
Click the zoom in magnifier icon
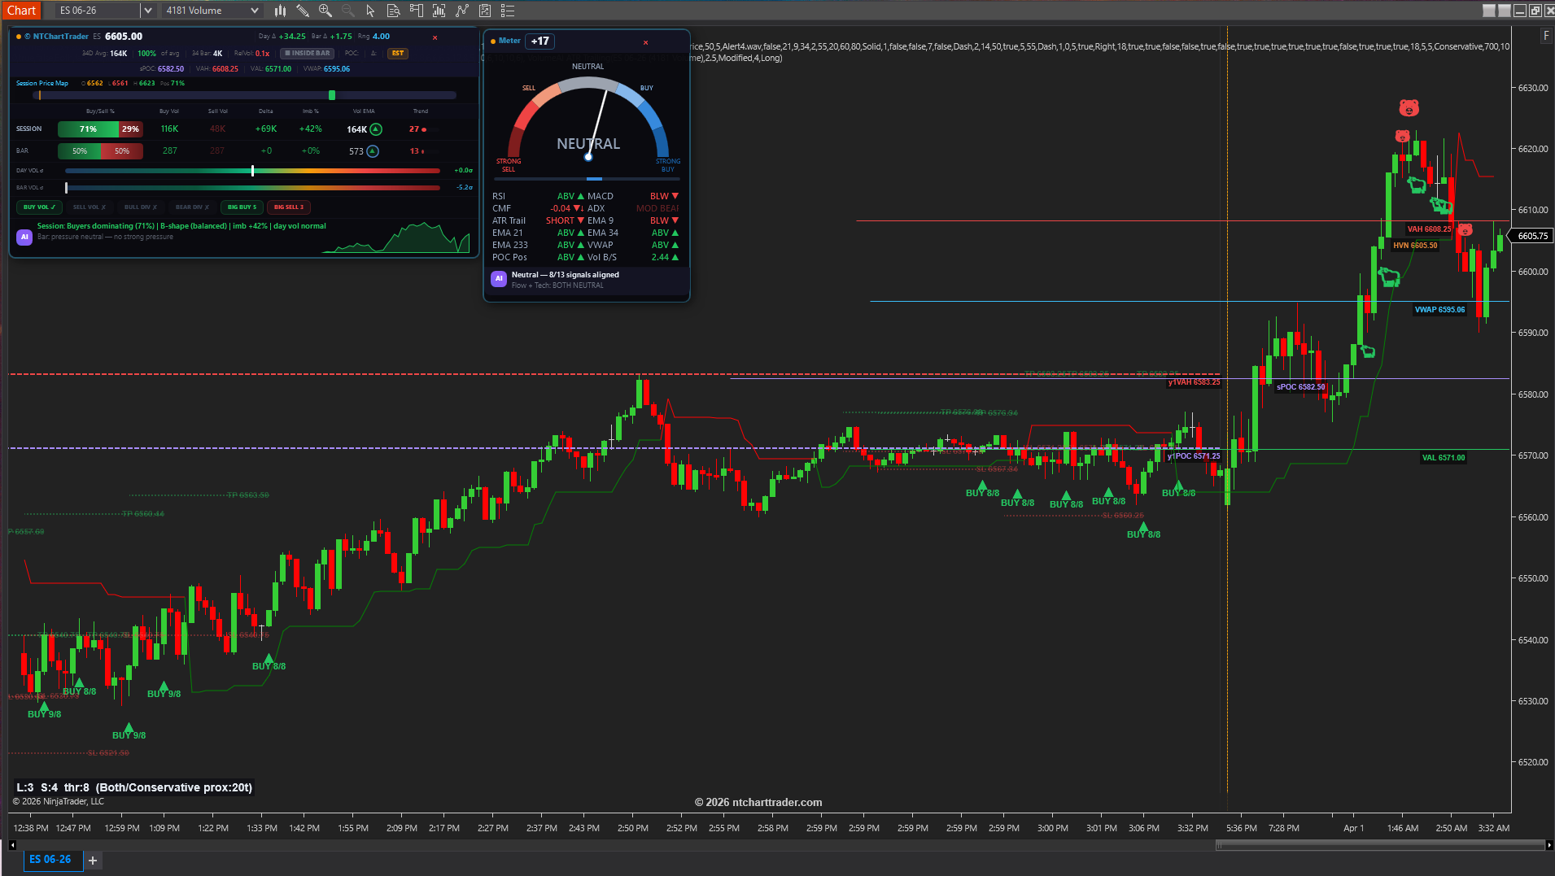(325, 11)
